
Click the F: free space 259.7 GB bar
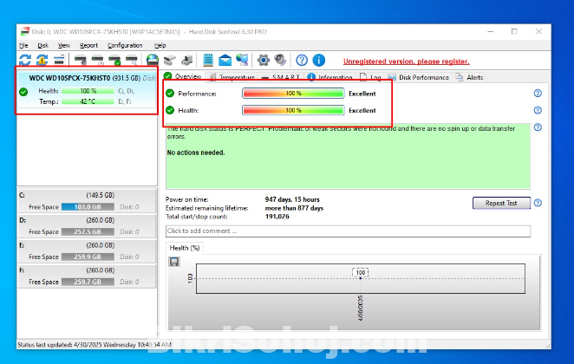point(88,282)
